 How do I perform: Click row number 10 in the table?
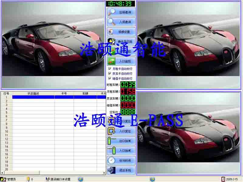point(6,132)
